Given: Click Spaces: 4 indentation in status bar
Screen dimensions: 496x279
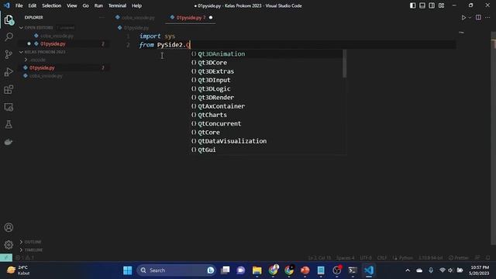Looking at the screenshot, I should pyautogui.click(x=345, y=258).
